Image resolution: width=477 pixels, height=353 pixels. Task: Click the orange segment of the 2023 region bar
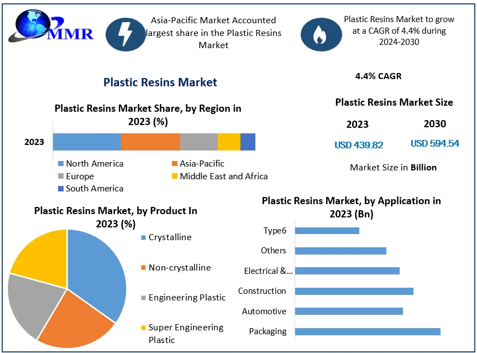pyautogui.click(x=150, y=142)
